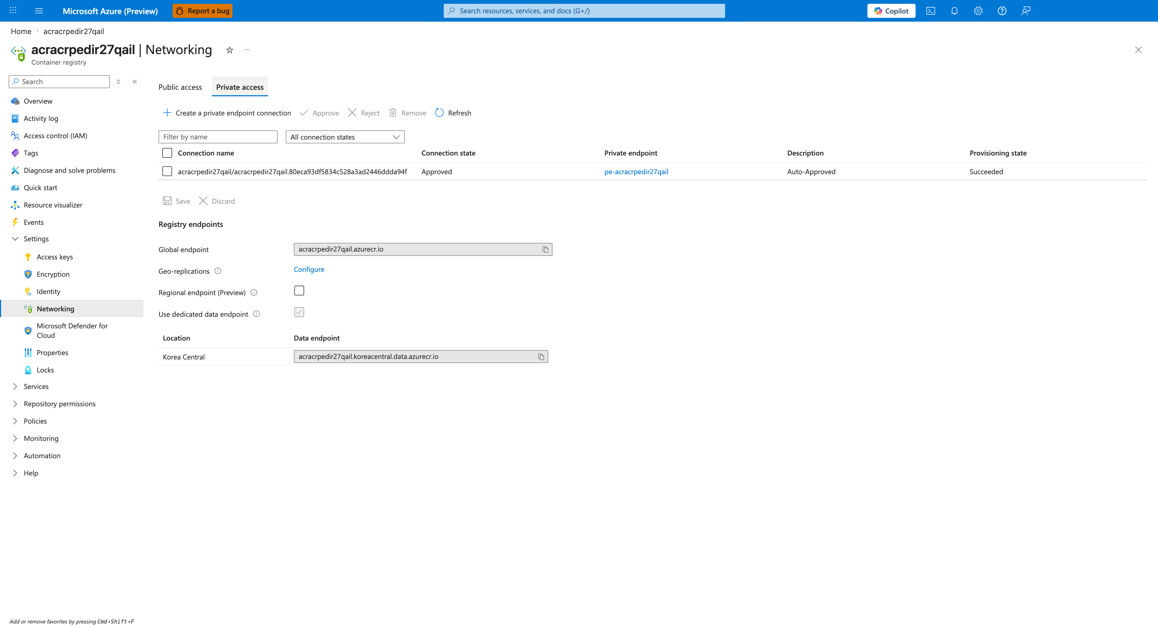Show info for Regional endpoint (Preview)

254,293
